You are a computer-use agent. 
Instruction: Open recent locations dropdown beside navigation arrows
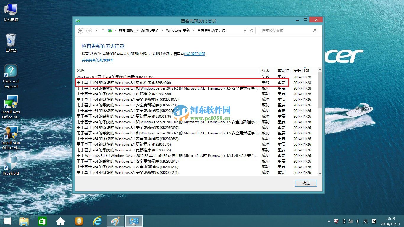pos(96,30)
